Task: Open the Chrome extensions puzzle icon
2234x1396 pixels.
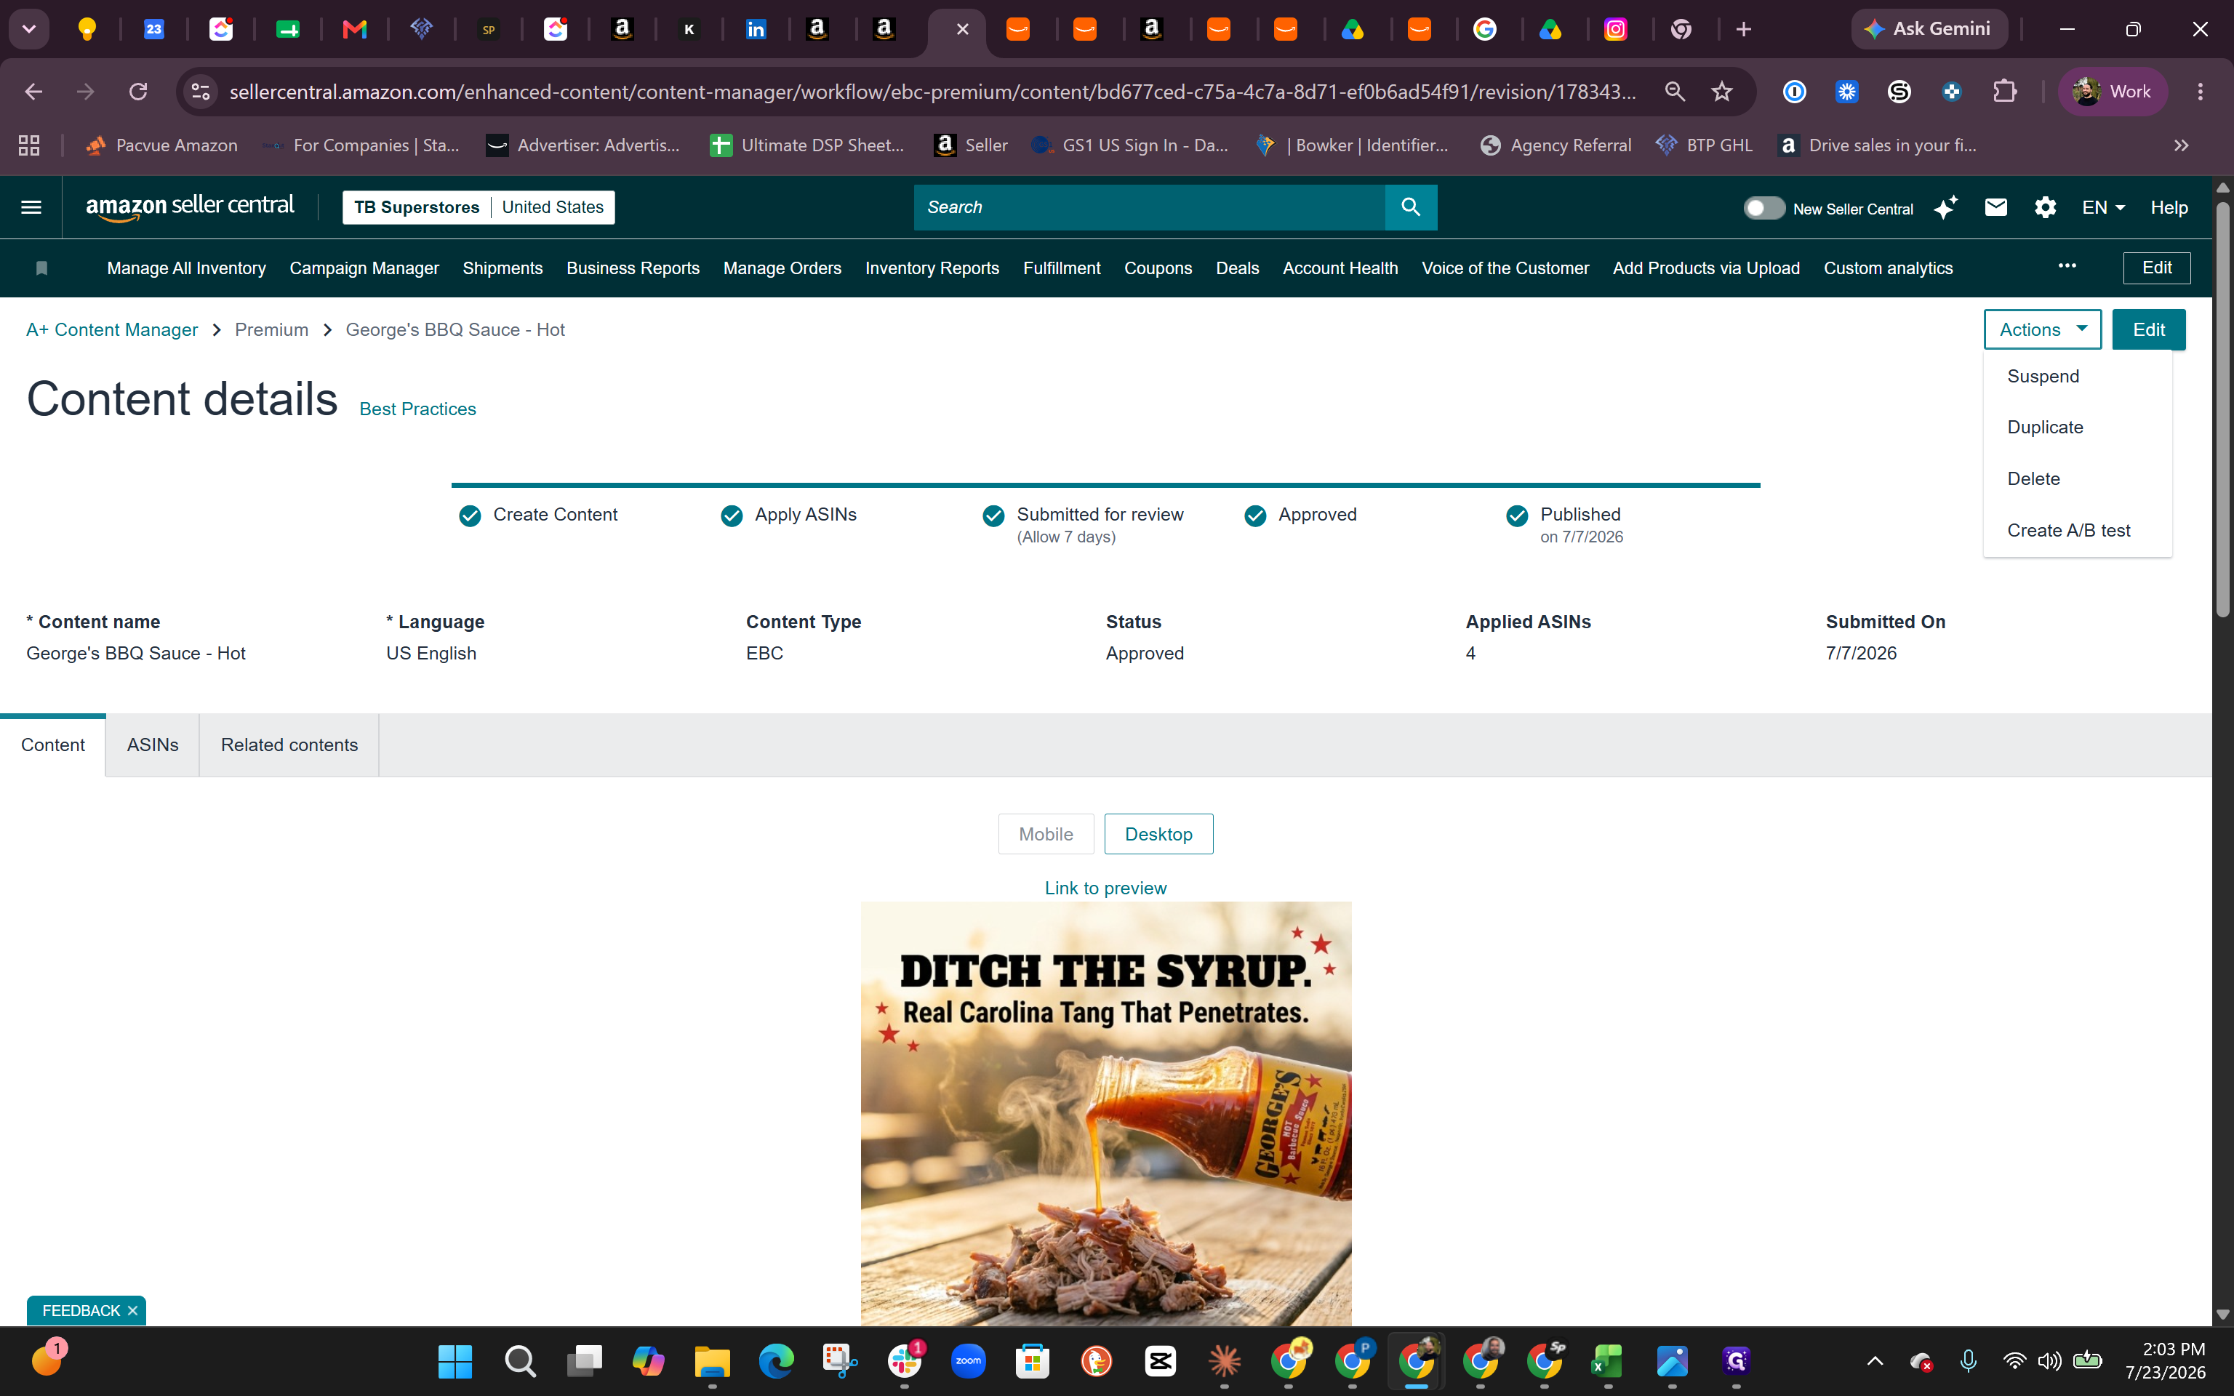Action: [2004, 92]
